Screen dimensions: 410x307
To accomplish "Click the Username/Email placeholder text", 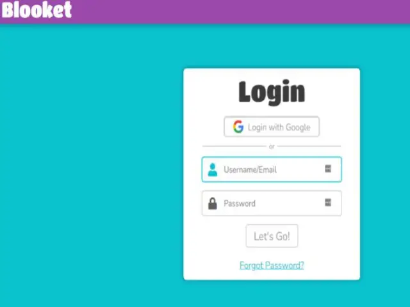I will [250, 170].
